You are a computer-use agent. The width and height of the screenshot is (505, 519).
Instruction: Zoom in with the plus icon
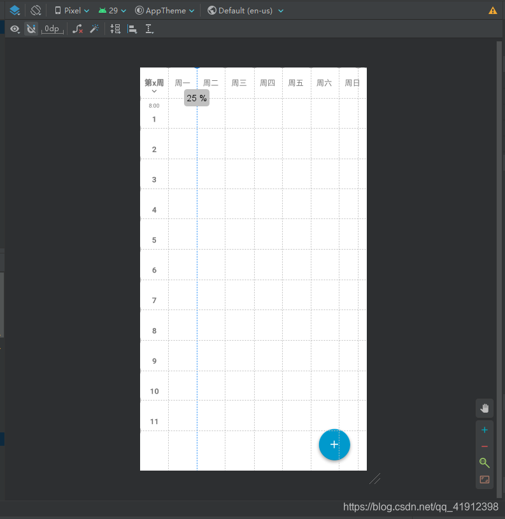coord(485,430)
